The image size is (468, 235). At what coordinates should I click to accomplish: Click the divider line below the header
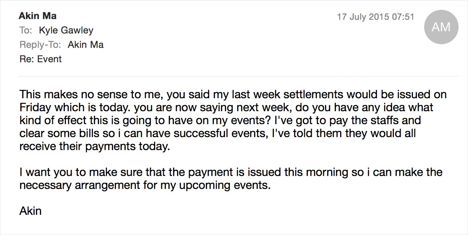[239, 76]
